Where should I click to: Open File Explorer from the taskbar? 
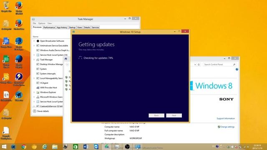coord(55,147)
